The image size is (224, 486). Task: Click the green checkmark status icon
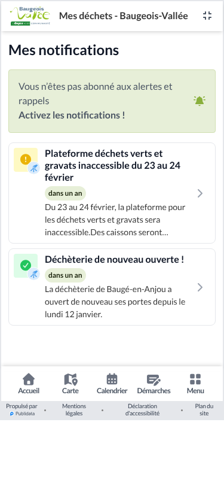tap(26, 266)
